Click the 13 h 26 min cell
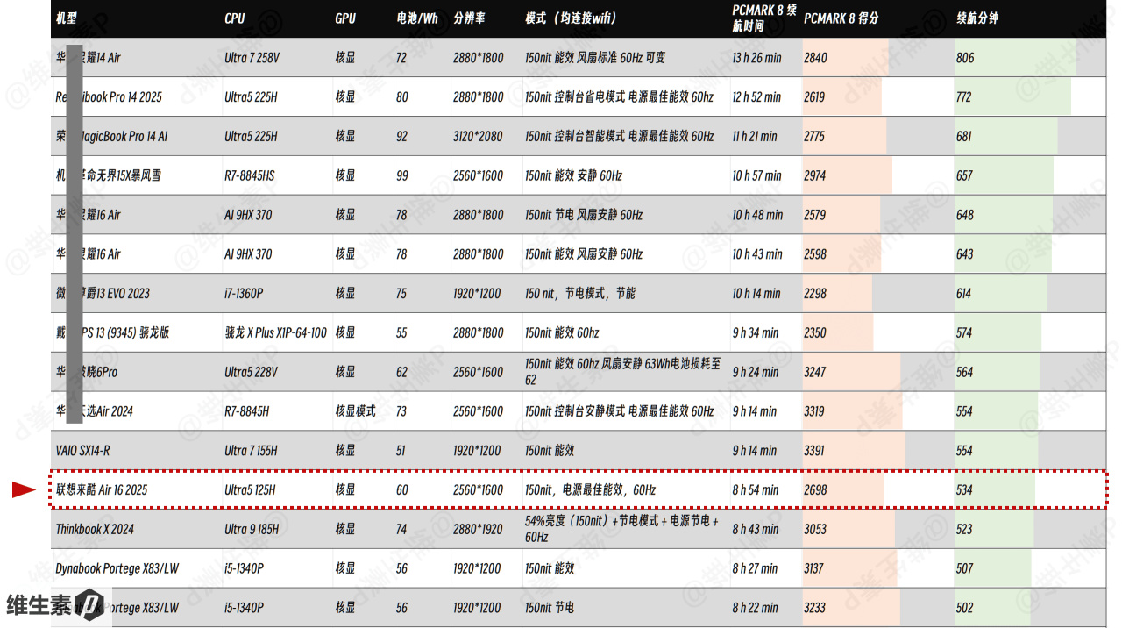This screenshot has height=628, width=1122. [x=757, y=58]
